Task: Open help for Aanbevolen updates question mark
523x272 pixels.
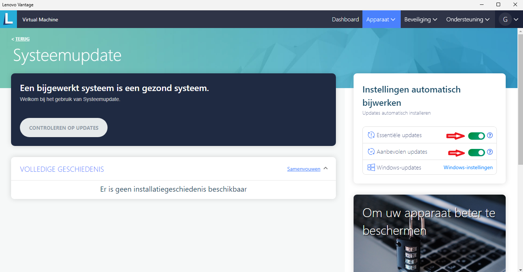Action: (490, 152)
